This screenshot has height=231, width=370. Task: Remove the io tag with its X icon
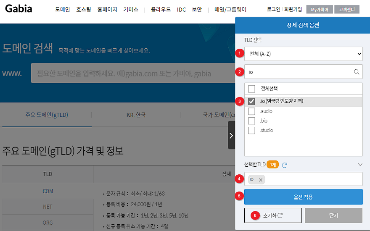(261, 180)
